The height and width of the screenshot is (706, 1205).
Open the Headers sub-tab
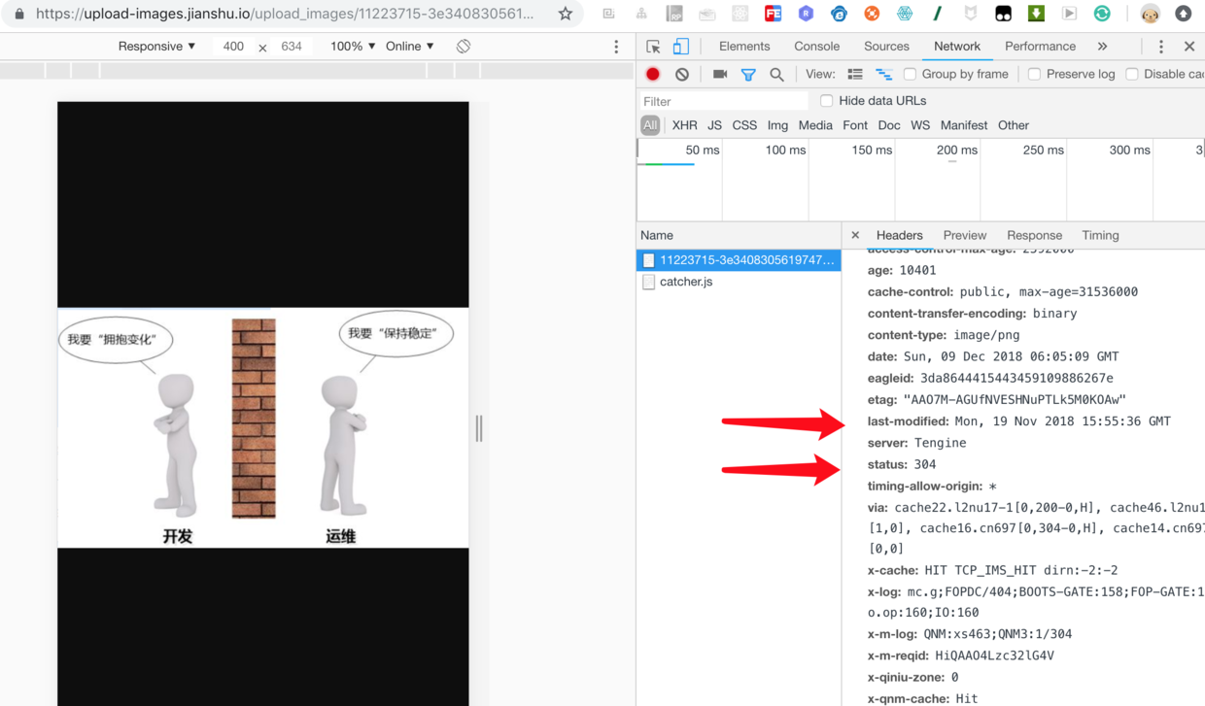coord(899,235)
